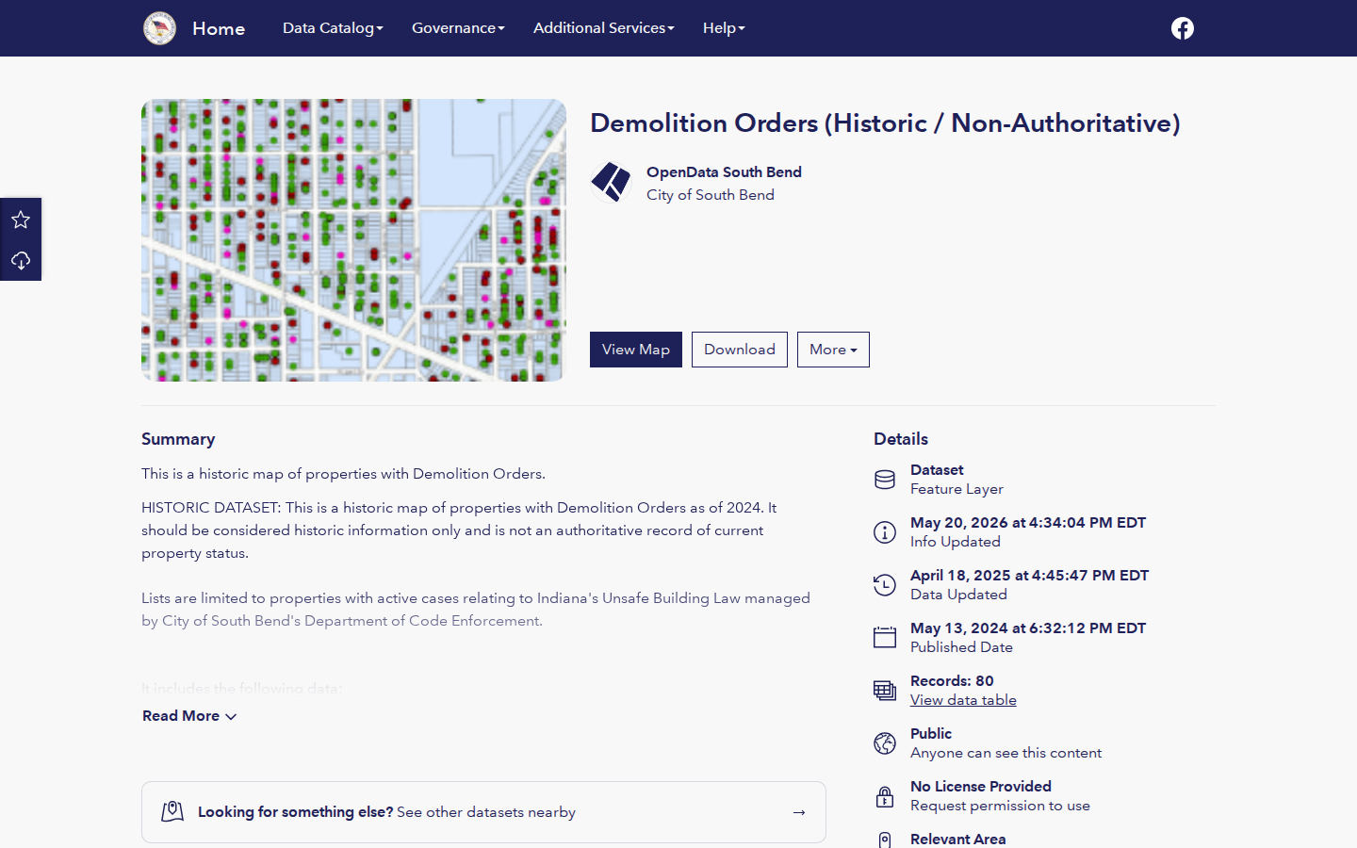1357x848 pixels.
Task: Click the Relevant Area label
Action: coord(958,840)
